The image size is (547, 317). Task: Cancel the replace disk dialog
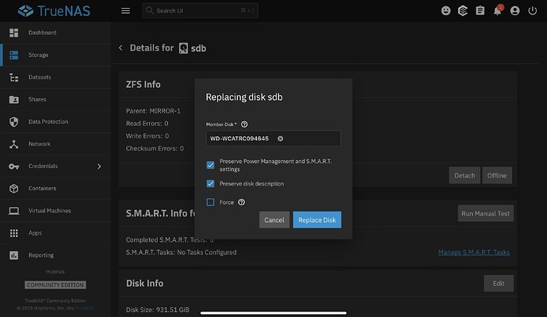(x=274, y=220)
